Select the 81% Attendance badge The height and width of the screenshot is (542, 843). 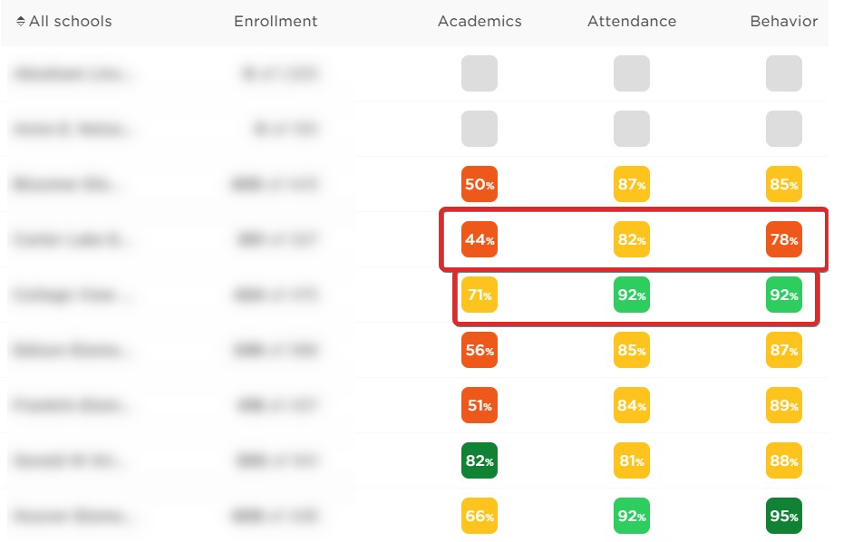(632, 460)
